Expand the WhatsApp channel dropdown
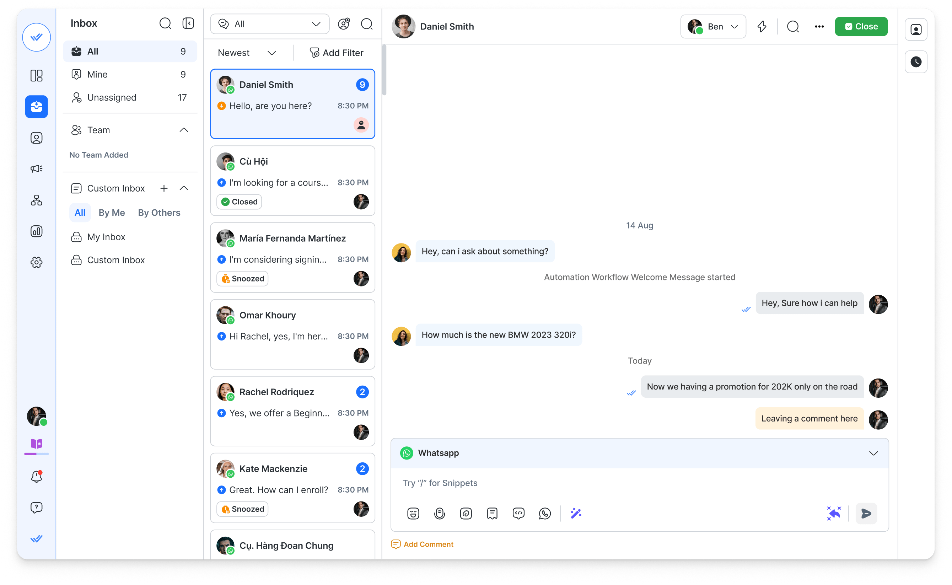 coord(874,452)
